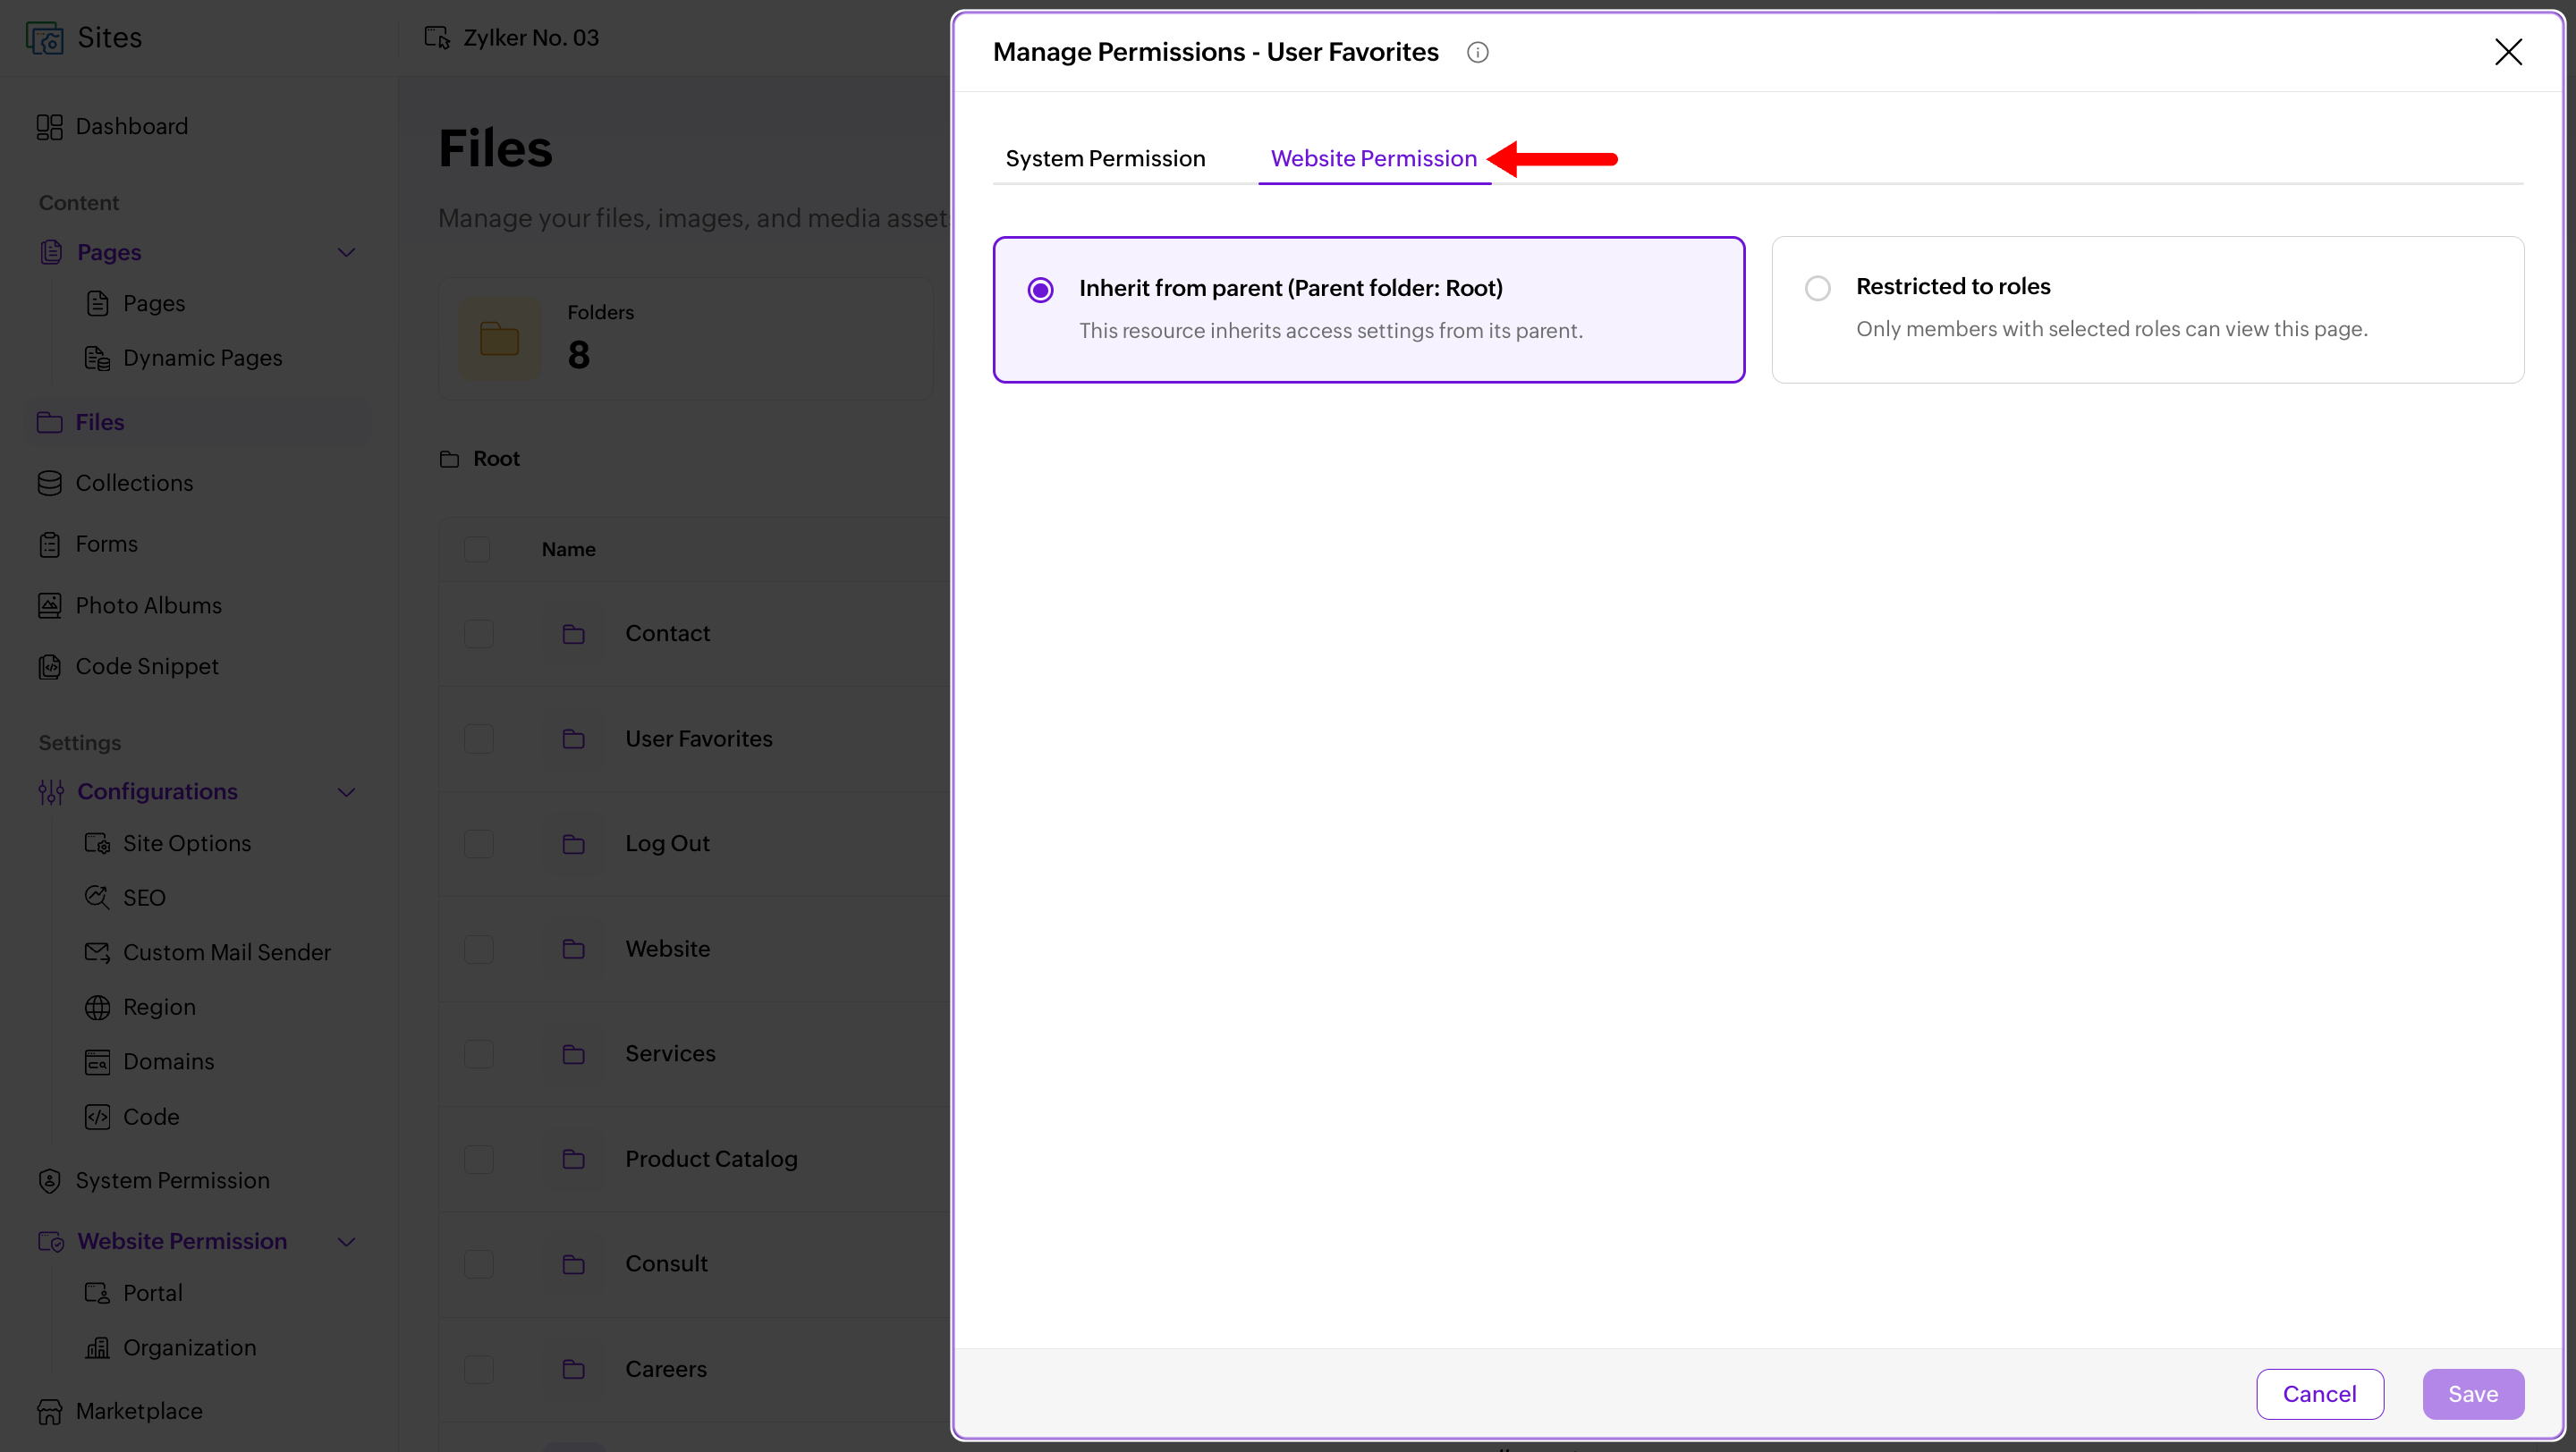Click the Code brackets icon

tap(97, 1116)
